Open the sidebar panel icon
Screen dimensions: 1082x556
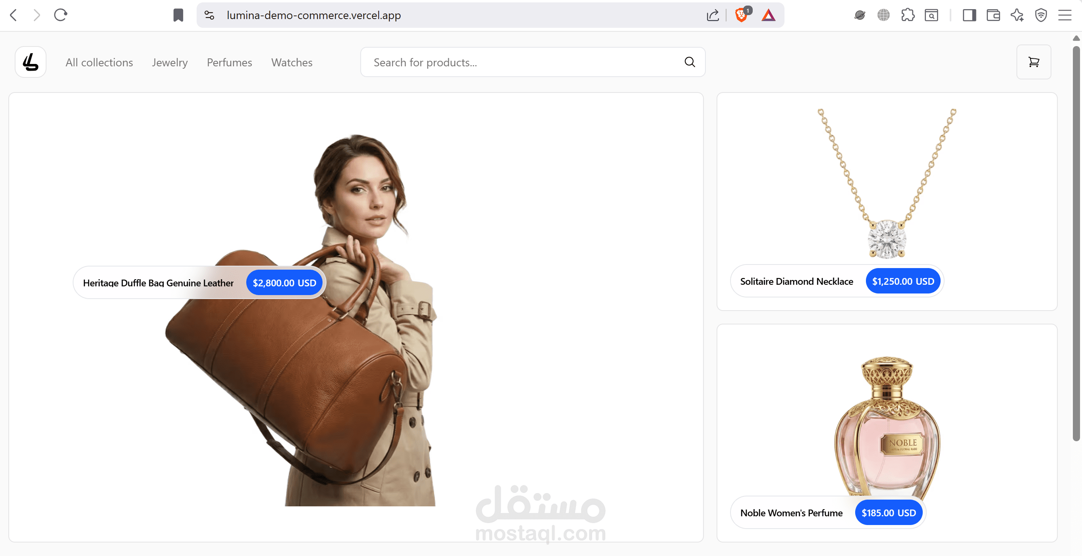(970, 15)
